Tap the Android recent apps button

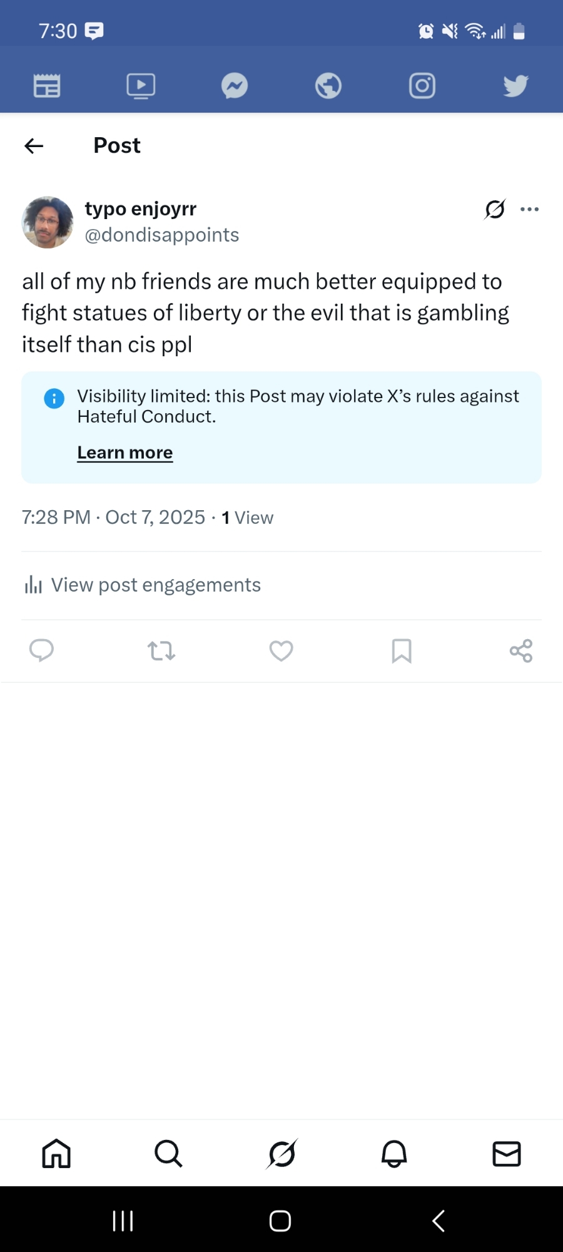click(x=123, y=1221)
